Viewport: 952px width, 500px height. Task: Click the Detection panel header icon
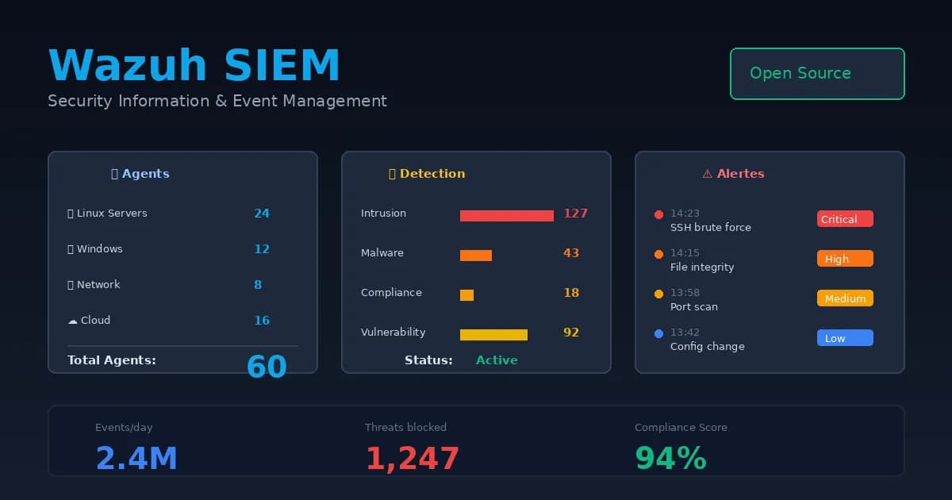point(392,173)
